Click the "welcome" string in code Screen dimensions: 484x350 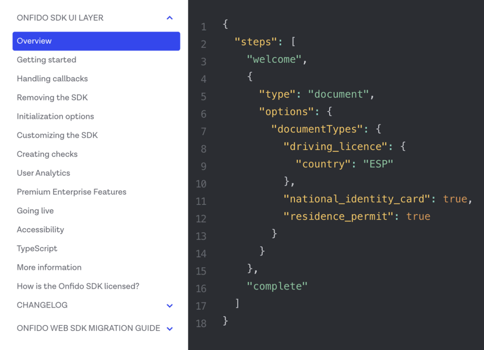[x=274, y=59]
